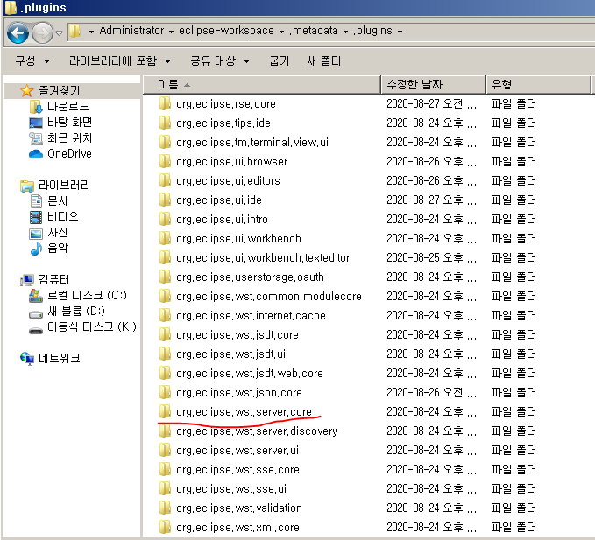Image resolution: width=595 pixels, height=540 pixels.
Task: Open 이동식 디스크 (K:) drive
Action: (91, 326)
